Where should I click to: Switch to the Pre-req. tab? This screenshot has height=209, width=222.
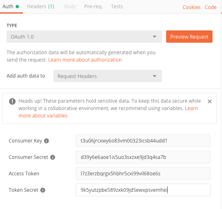point(93,7)
